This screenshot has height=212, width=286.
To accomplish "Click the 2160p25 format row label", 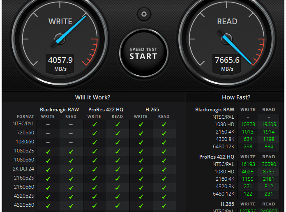I will pos(24,178).
